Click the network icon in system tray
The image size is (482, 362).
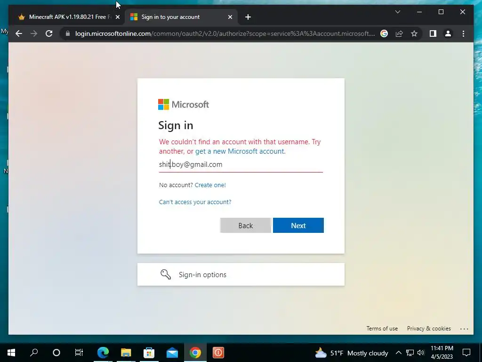point(410,353)
